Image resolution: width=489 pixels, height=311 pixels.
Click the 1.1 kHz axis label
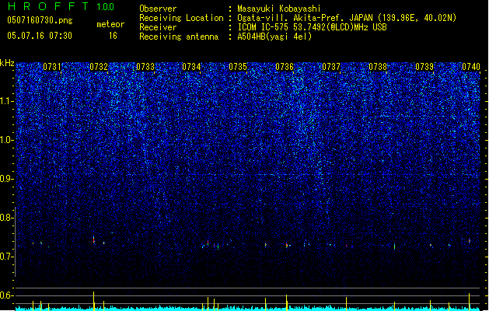click(x=6, y=102)
